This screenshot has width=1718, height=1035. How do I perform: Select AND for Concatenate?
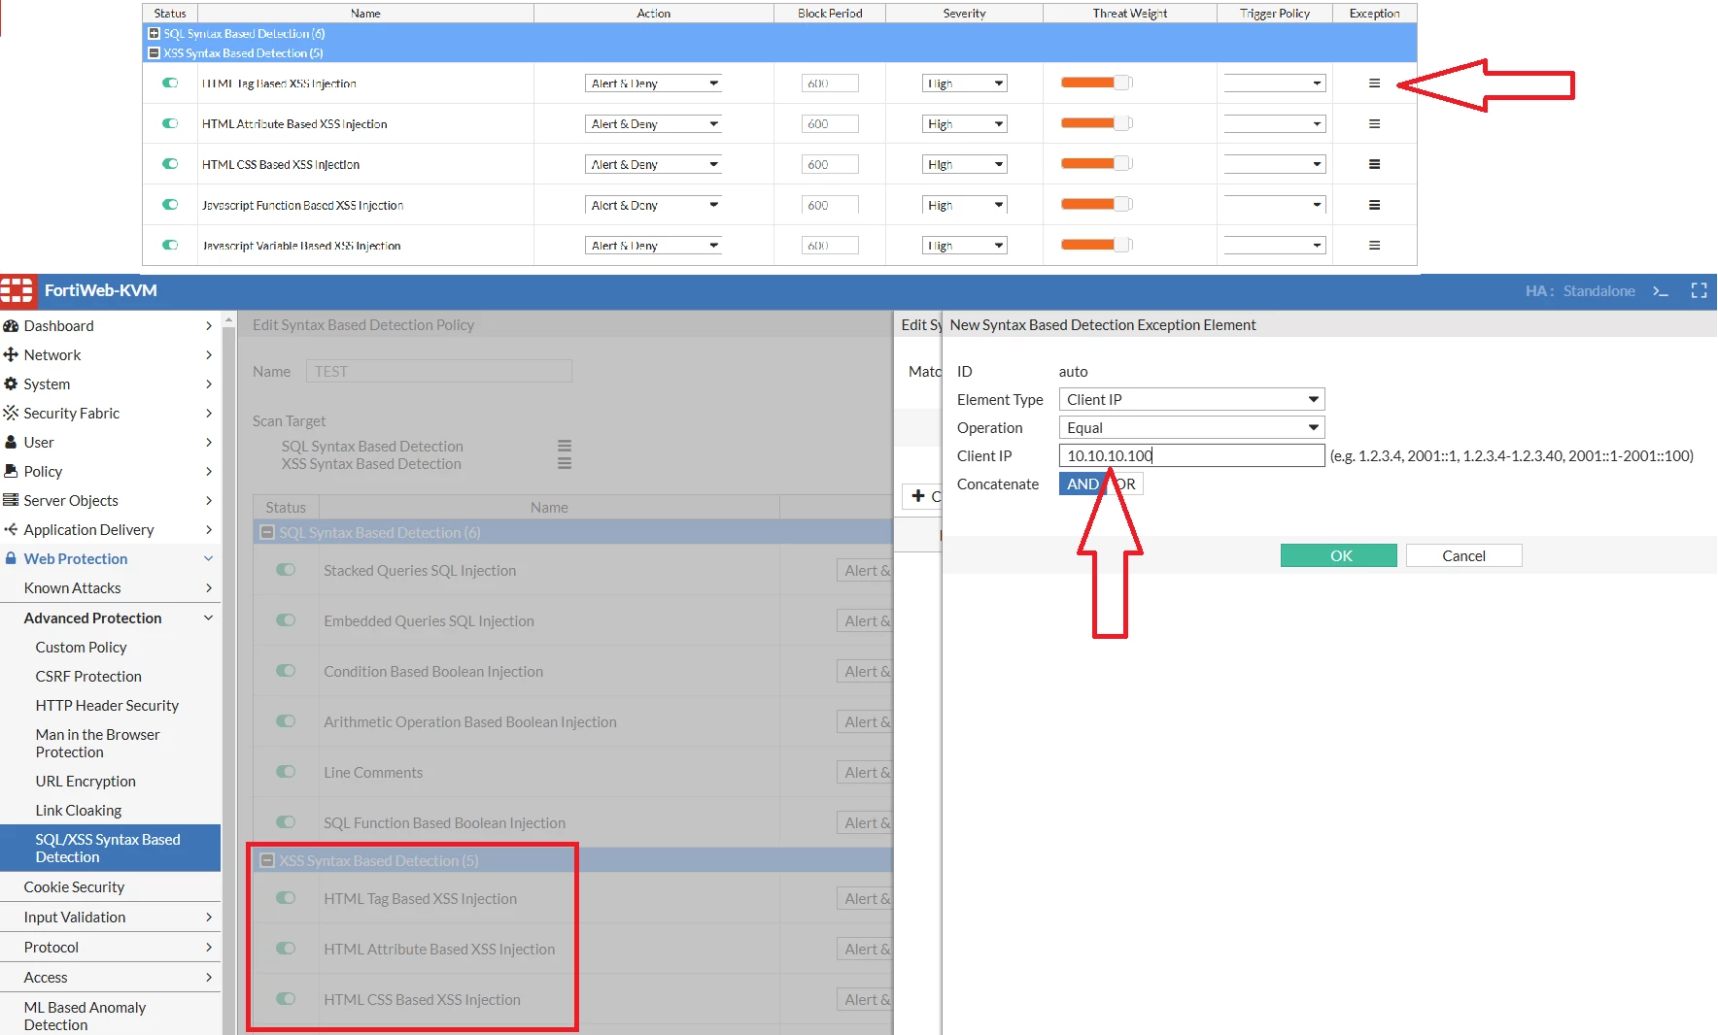tap(1082, 484)
